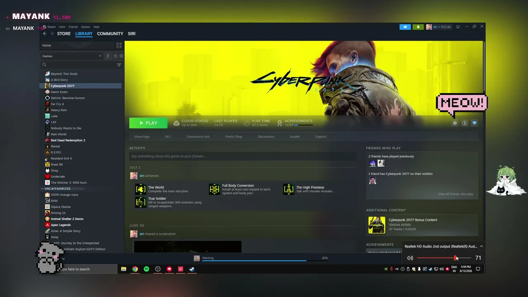Image resolution: width=528 pixels, height=297 pixels.
Task: Visit the Community Hub link
Action: (x=198, y=137)
